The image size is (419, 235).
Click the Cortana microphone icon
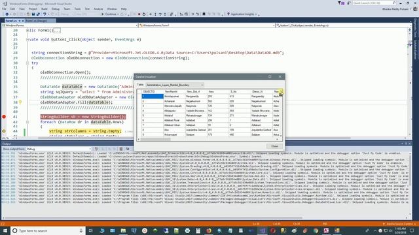(81, 230)
